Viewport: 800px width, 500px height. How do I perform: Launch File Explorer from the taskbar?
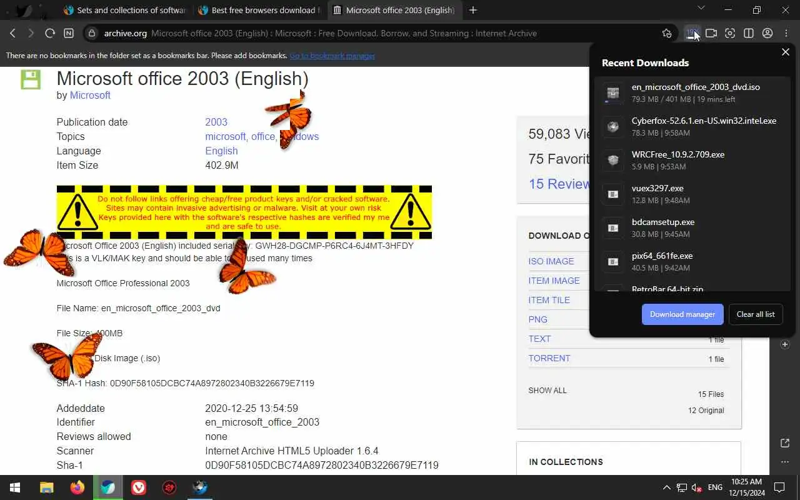point(47,487)
